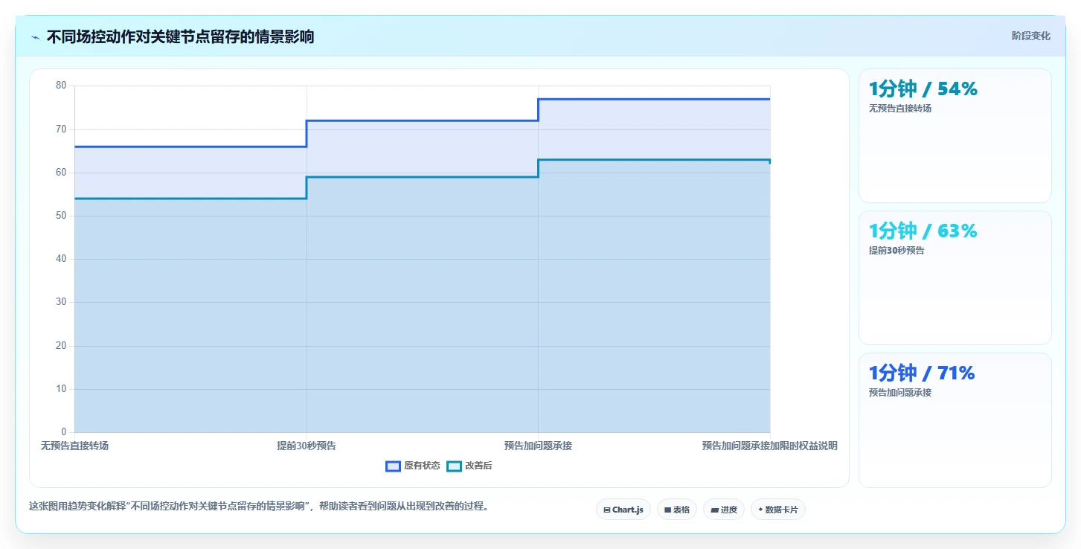Click the 阶段变化 label in the header

pos(1031,36)
